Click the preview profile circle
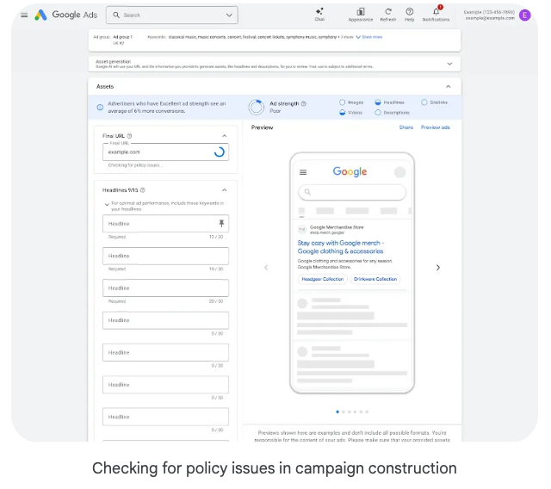Screen dimensions: 551x489 (399, 172)
